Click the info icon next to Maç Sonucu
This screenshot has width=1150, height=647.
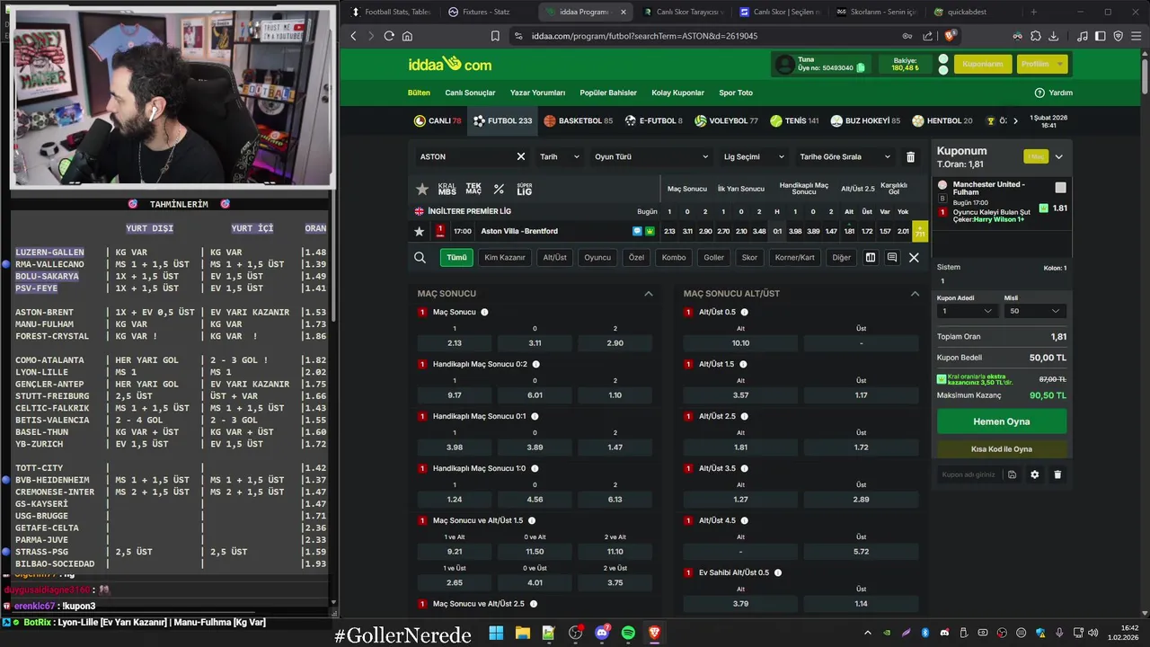pyautogui.click(x=484, y=312)
